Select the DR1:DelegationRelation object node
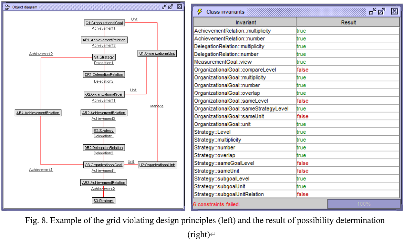The height and width of the screenshot is (239, 404). pyautogui.click(x=104, y=74)
